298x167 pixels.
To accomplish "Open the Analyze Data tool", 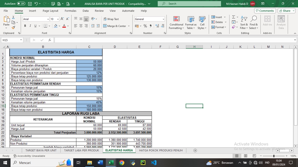I will pyautogui.click(x=281, y=23).
